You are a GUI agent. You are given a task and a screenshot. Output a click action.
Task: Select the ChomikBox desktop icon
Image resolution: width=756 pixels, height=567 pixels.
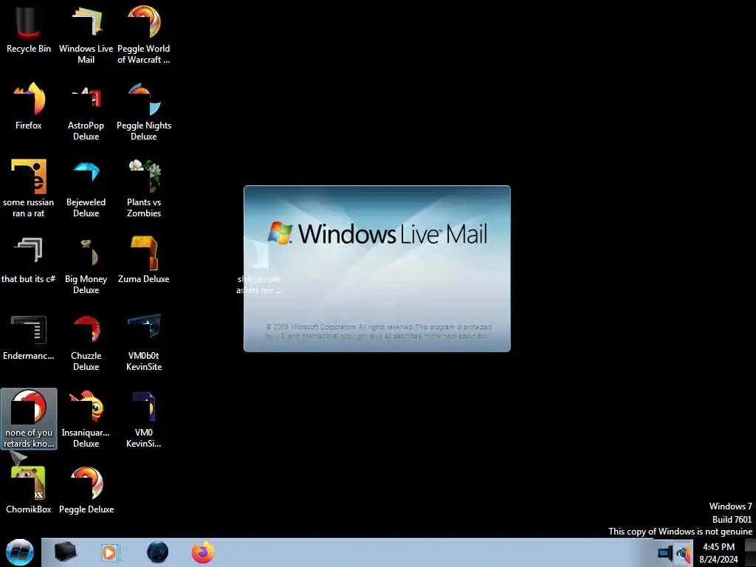coord(29,490)
